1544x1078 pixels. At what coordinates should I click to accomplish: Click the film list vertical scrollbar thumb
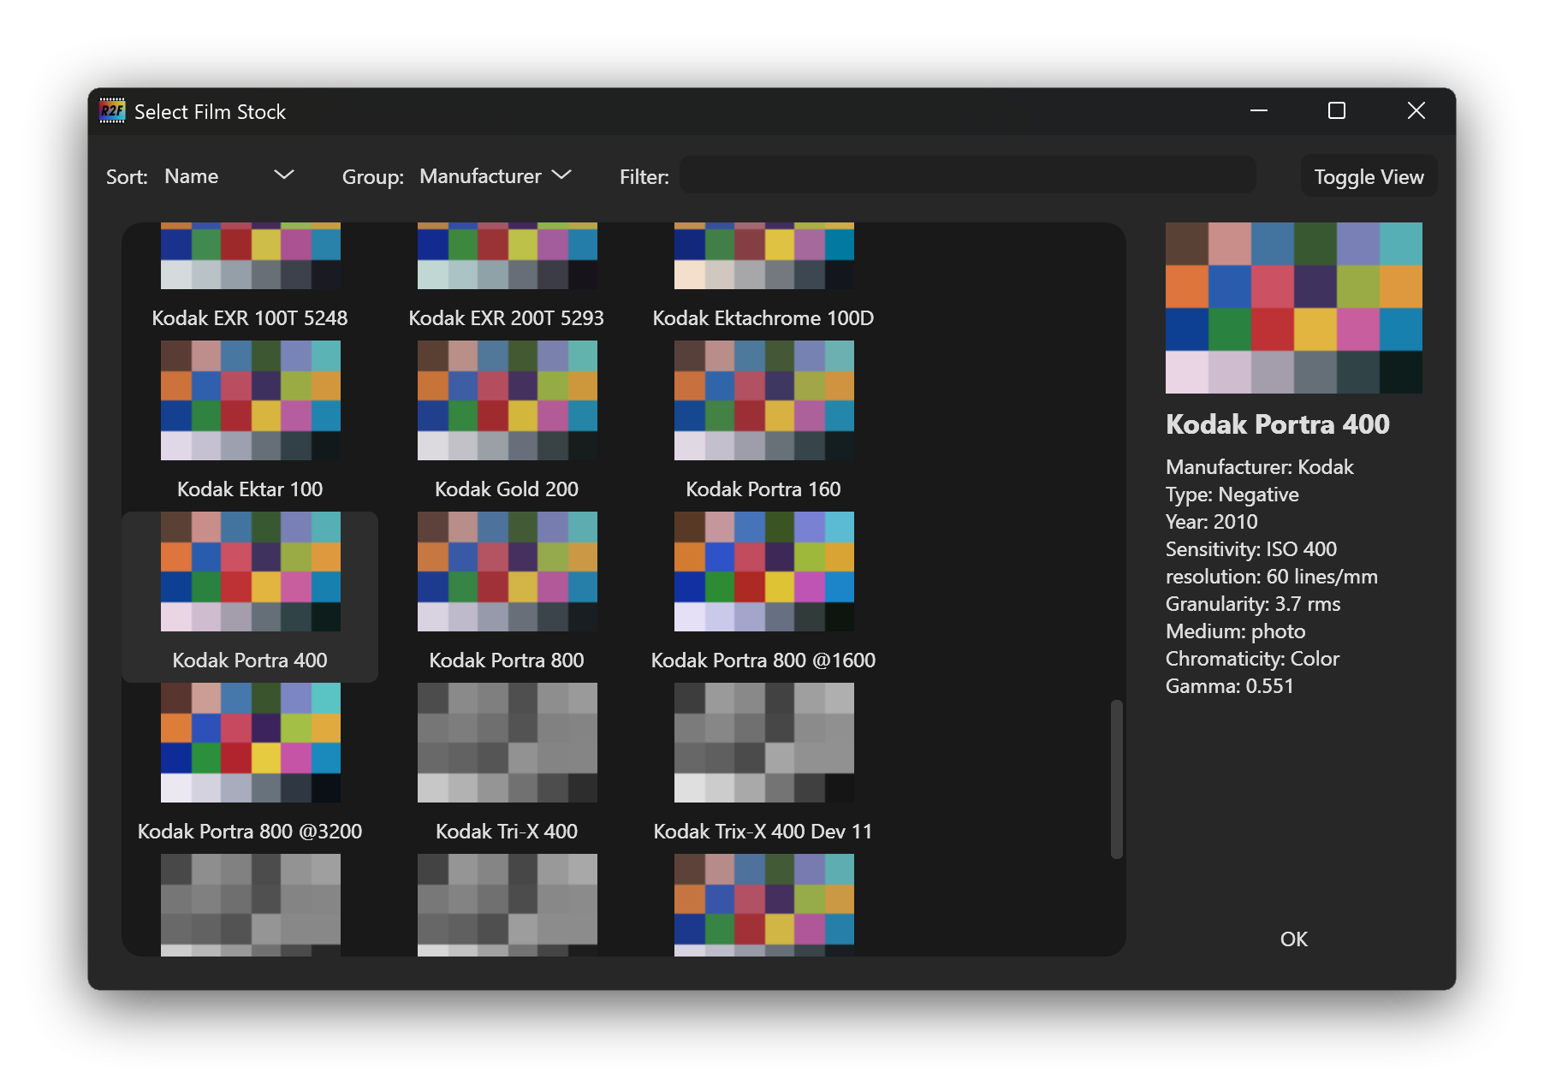[x=1116, y=779]
